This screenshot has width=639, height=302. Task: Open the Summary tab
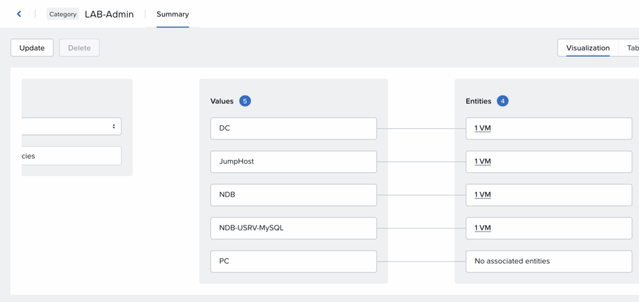point(173,14)
